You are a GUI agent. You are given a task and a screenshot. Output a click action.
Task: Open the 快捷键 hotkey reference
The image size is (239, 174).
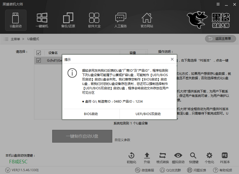193,158
